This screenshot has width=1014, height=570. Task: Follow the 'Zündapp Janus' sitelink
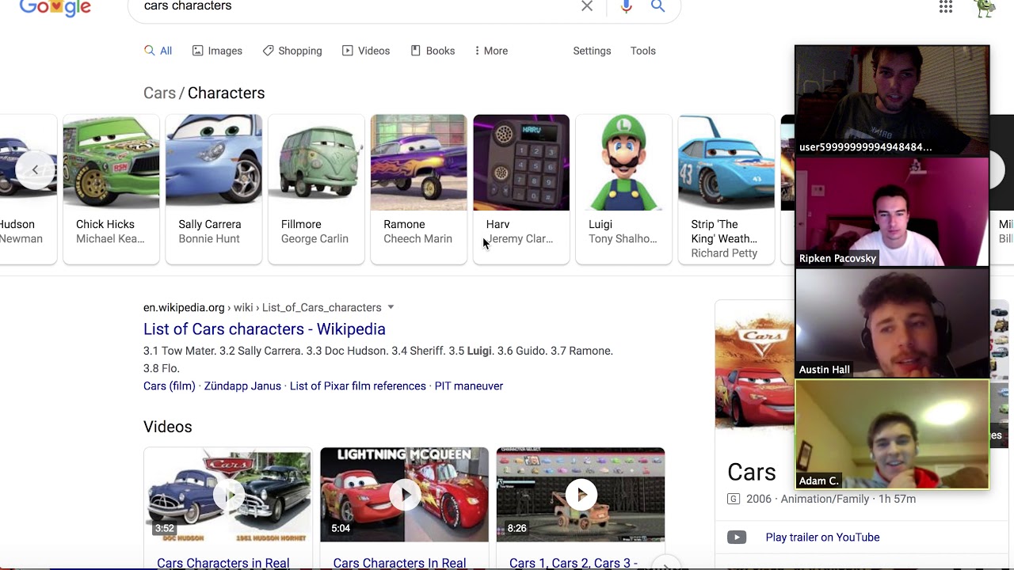(x=242, y=386)
